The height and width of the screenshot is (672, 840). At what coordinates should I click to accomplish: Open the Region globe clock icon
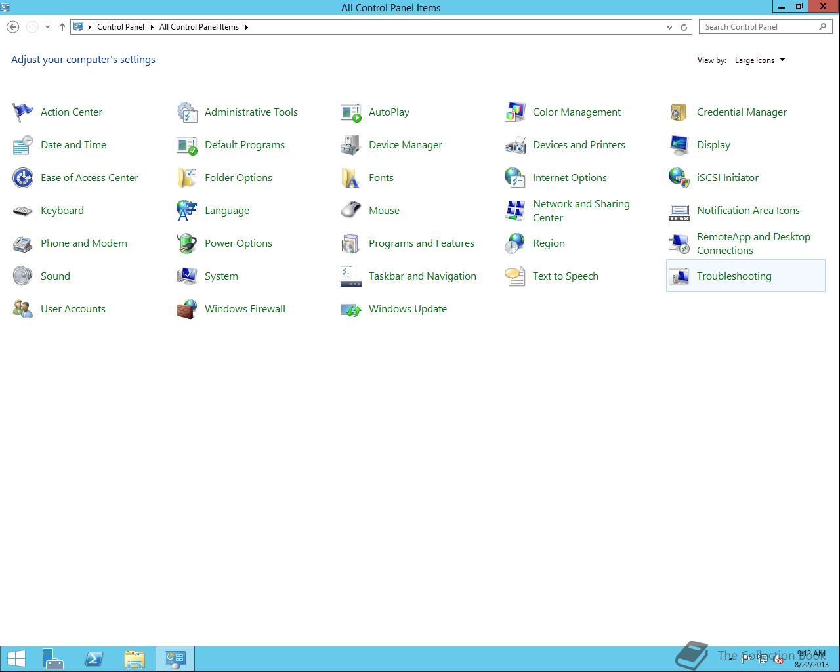pos(515,243)
